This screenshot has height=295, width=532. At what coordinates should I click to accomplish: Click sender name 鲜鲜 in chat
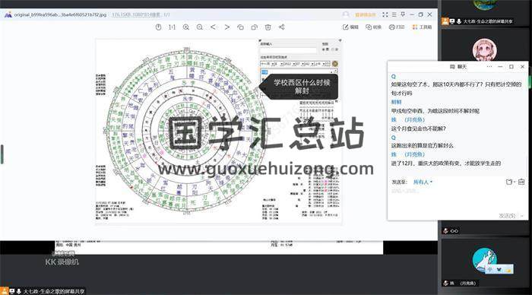pos(396,102)
